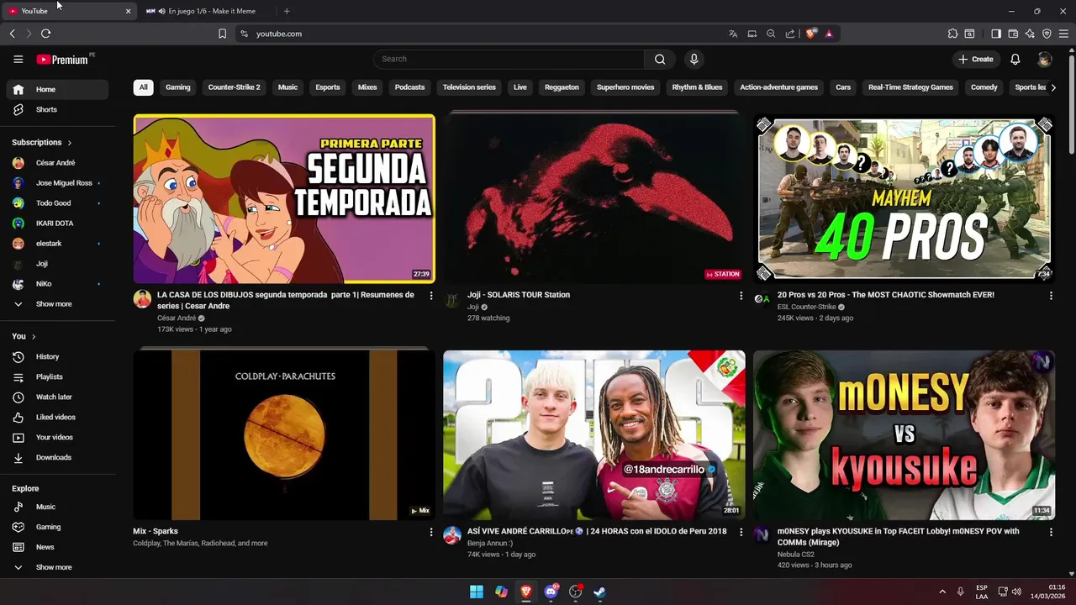Show more Explore items
Screen dimensions: 1076x605
click(x=57, y=567)
